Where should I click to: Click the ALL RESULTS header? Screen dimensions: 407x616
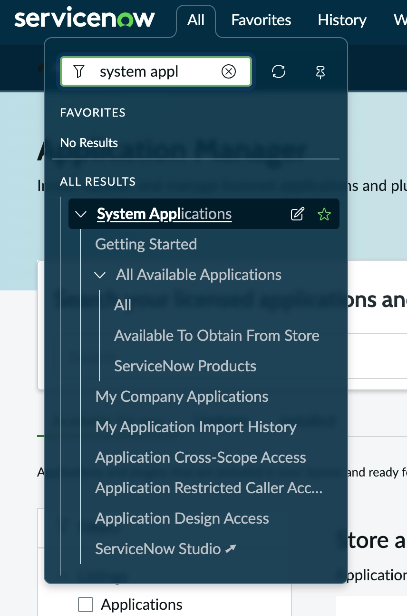point(98,181)
